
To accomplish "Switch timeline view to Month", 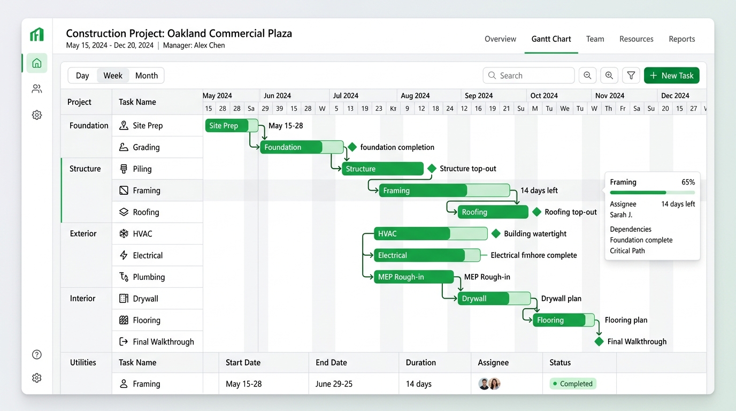I will click(147, 75).
